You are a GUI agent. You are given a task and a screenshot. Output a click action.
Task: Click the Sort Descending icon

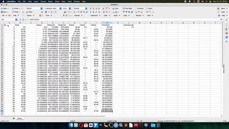pos(132,12)
